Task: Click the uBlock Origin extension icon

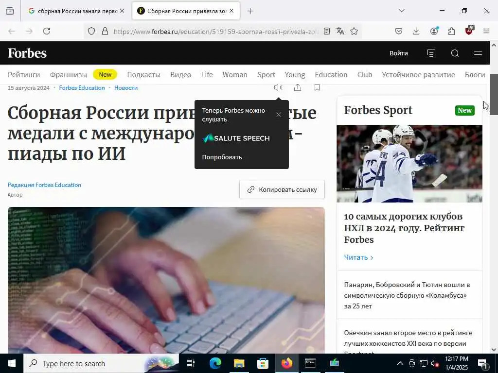Action: point(469,31)
